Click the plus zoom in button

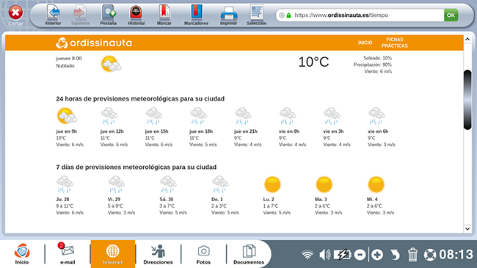pos(377,255)
